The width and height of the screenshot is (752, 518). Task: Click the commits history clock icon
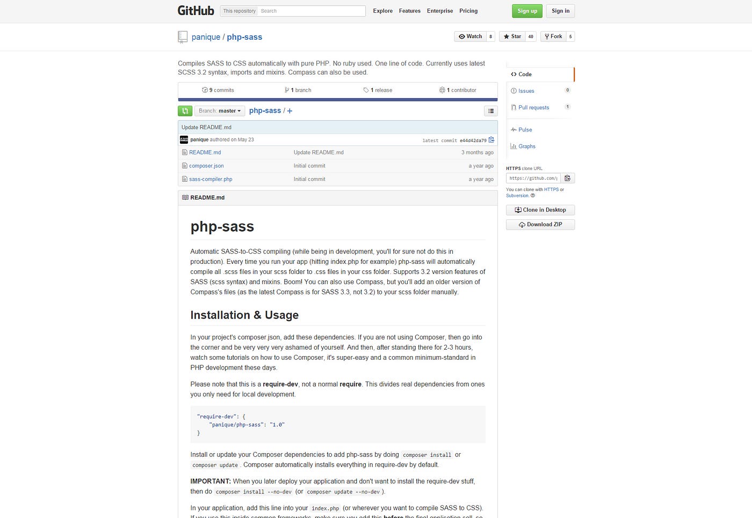205,90
